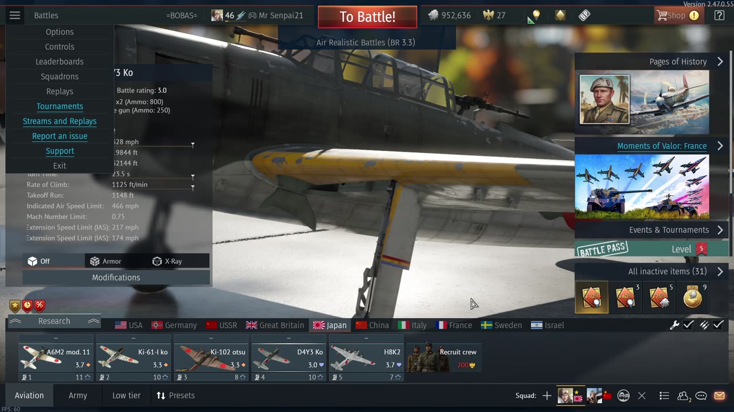
Task: Open Leaderboards menu entry
Action: tap(60, 62)
